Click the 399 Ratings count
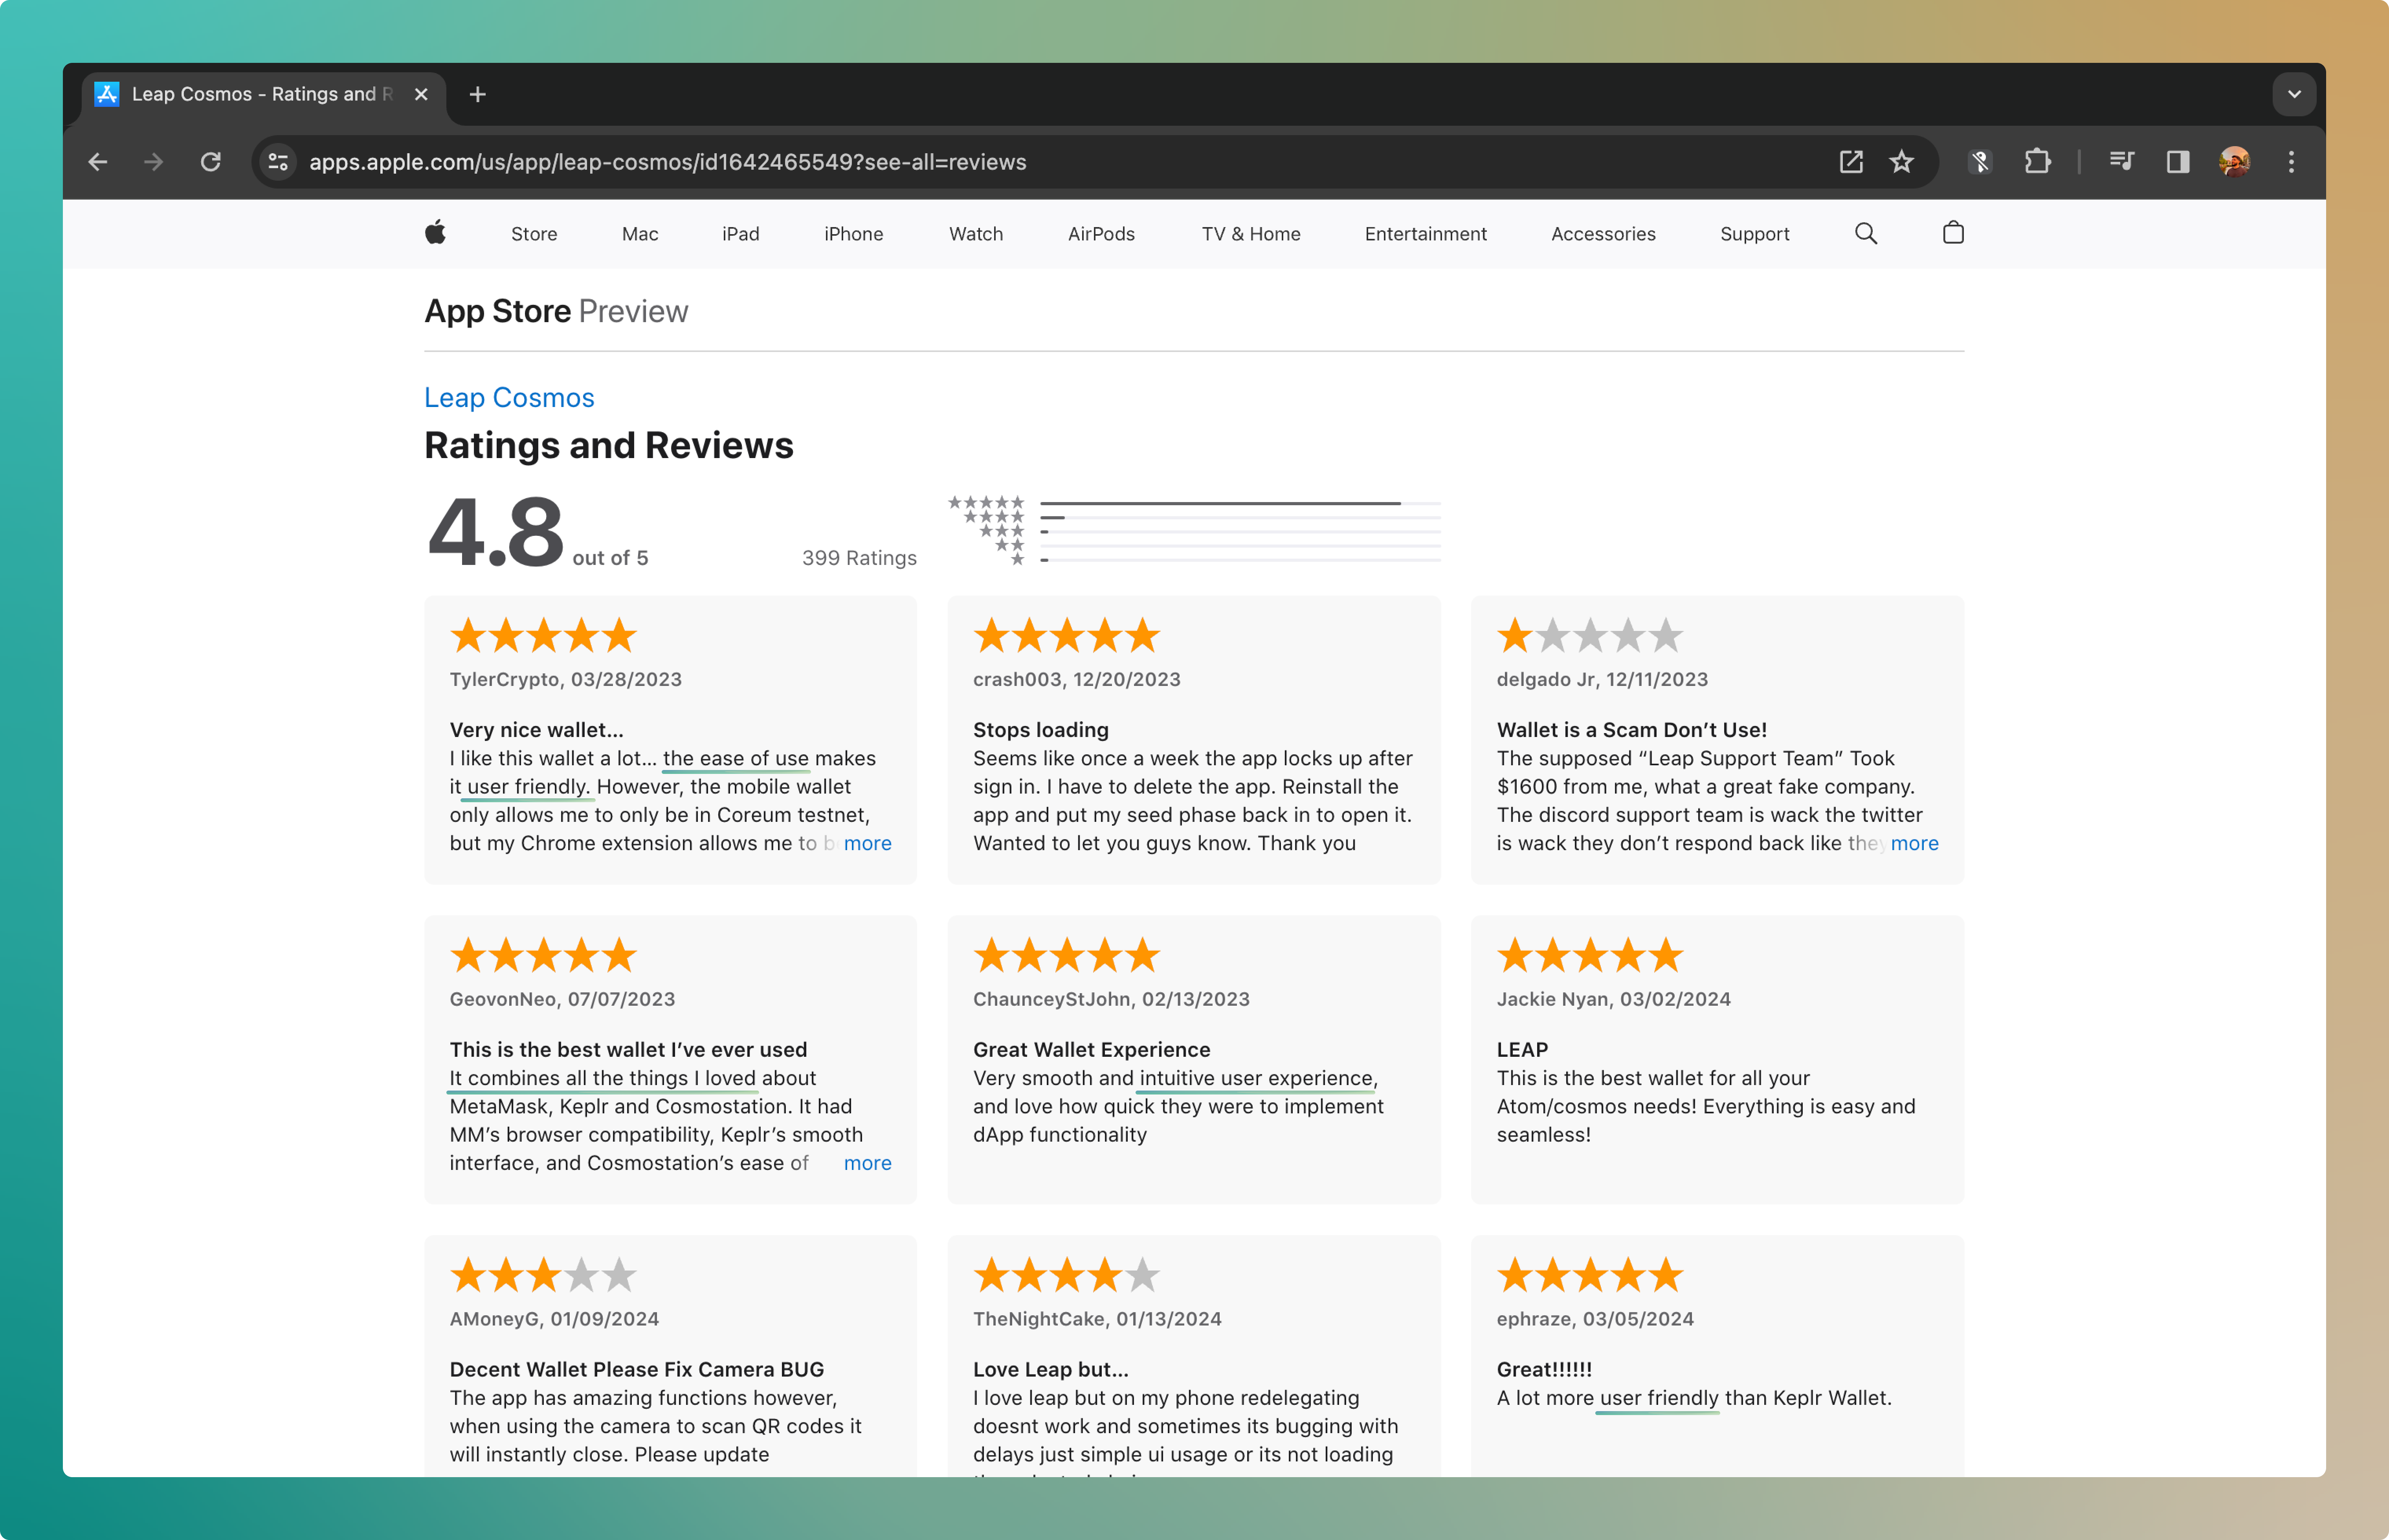The image size is (2389, 1540). 859,558
